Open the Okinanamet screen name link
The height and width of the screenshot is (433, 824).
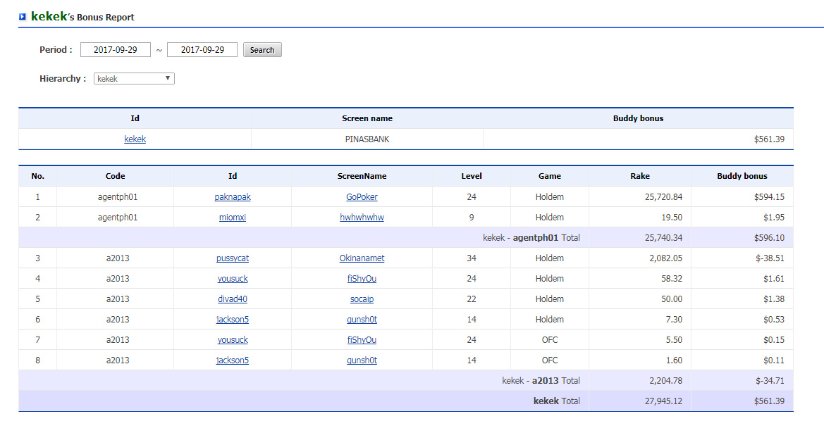(362, 258)
